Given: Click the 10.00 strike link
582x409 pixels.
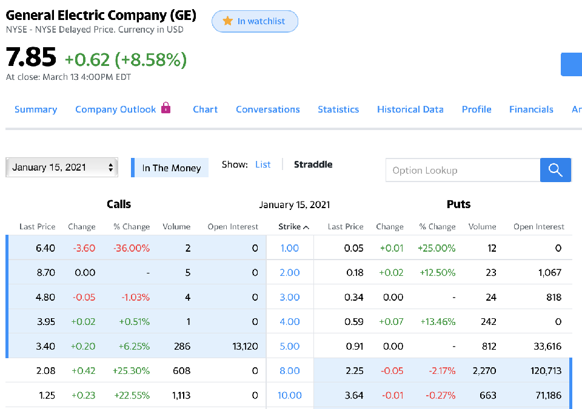Looking at the screenshot, I should pyautogui.click(x=290, y=395).
